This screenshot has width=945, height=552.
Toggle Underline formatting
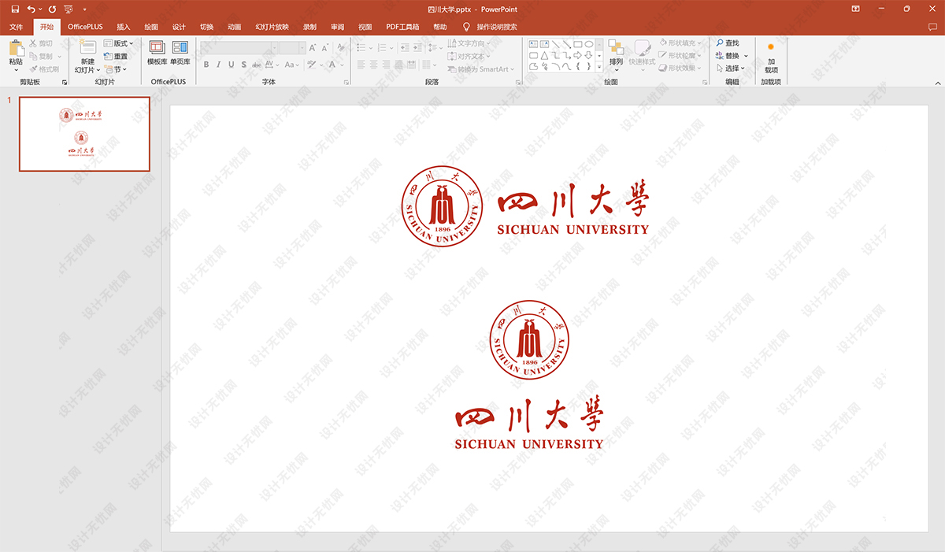[231, 65]
